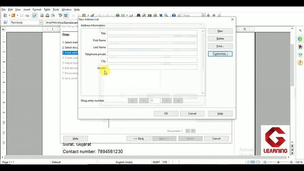Screen dimensions: 304x171
Task: Click OK in the New Address List dialog
Action: coord(166,114)
